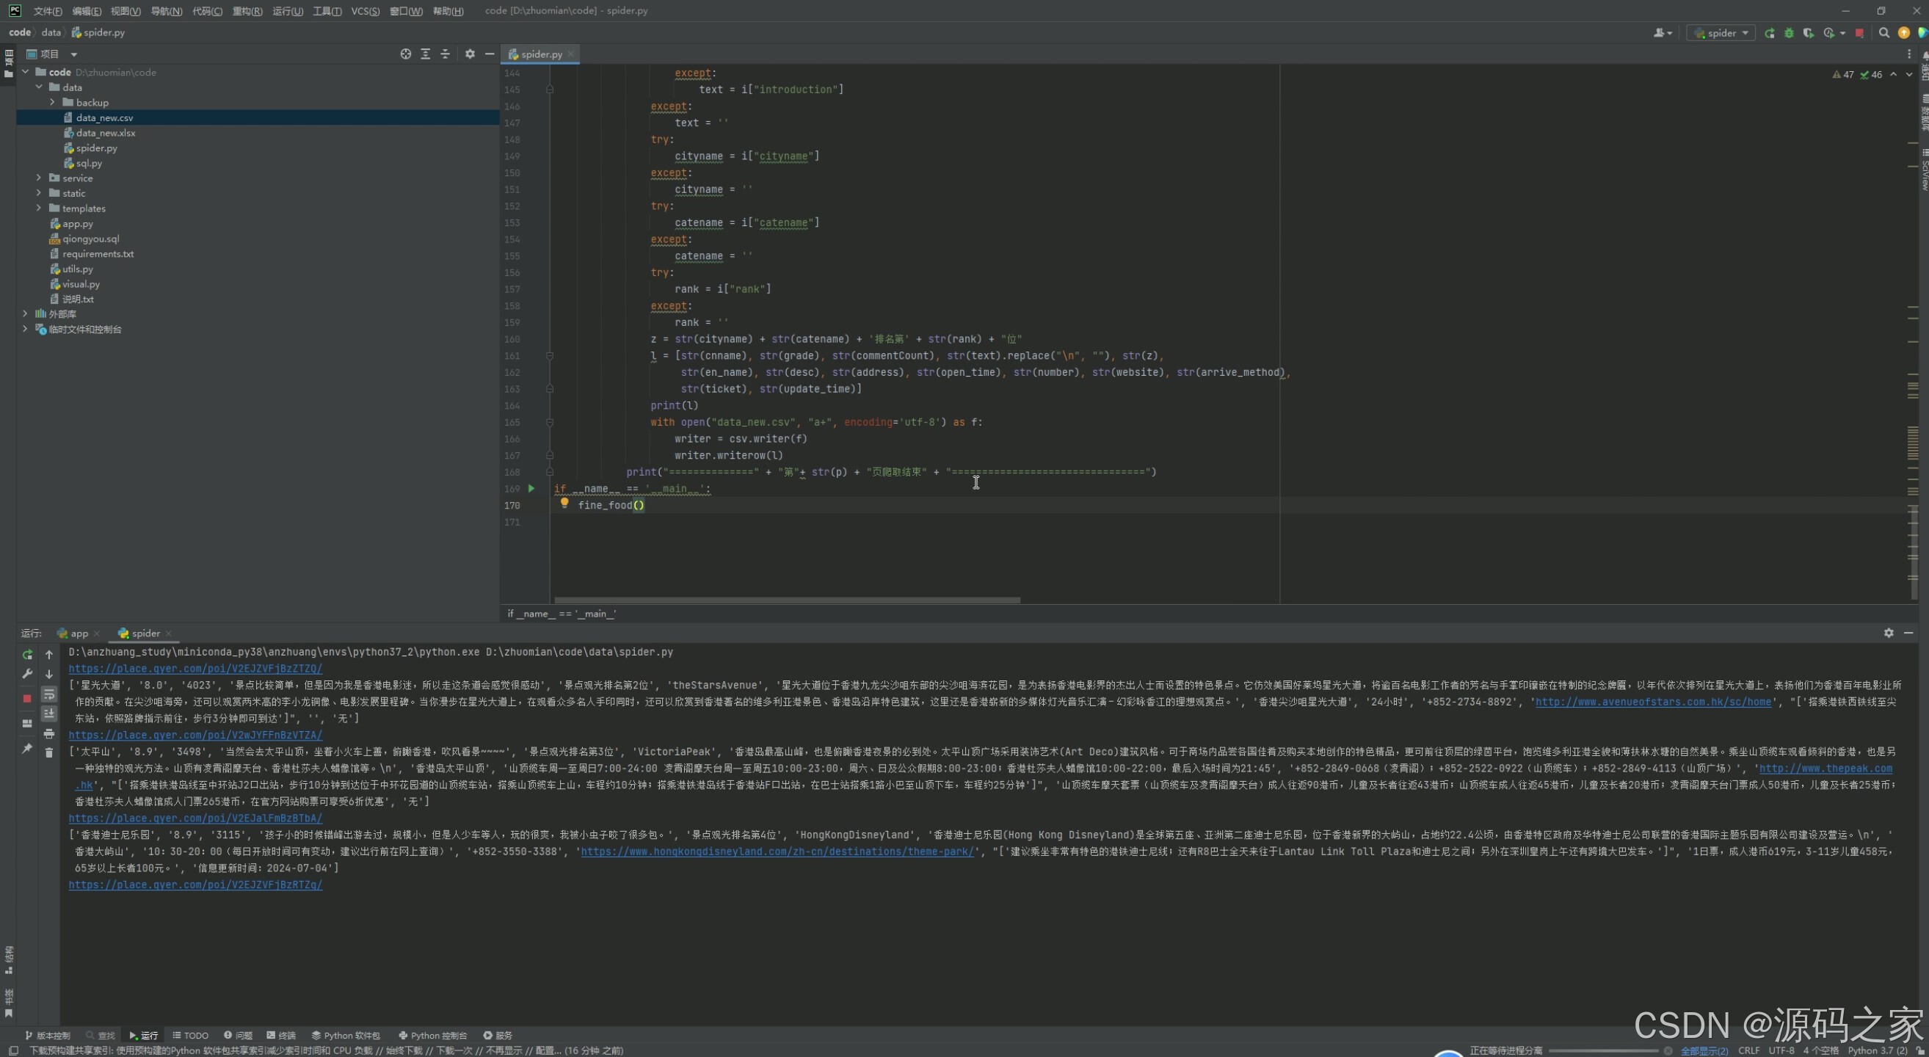
Task: Open the VCS menu
Action: (365, 10)
